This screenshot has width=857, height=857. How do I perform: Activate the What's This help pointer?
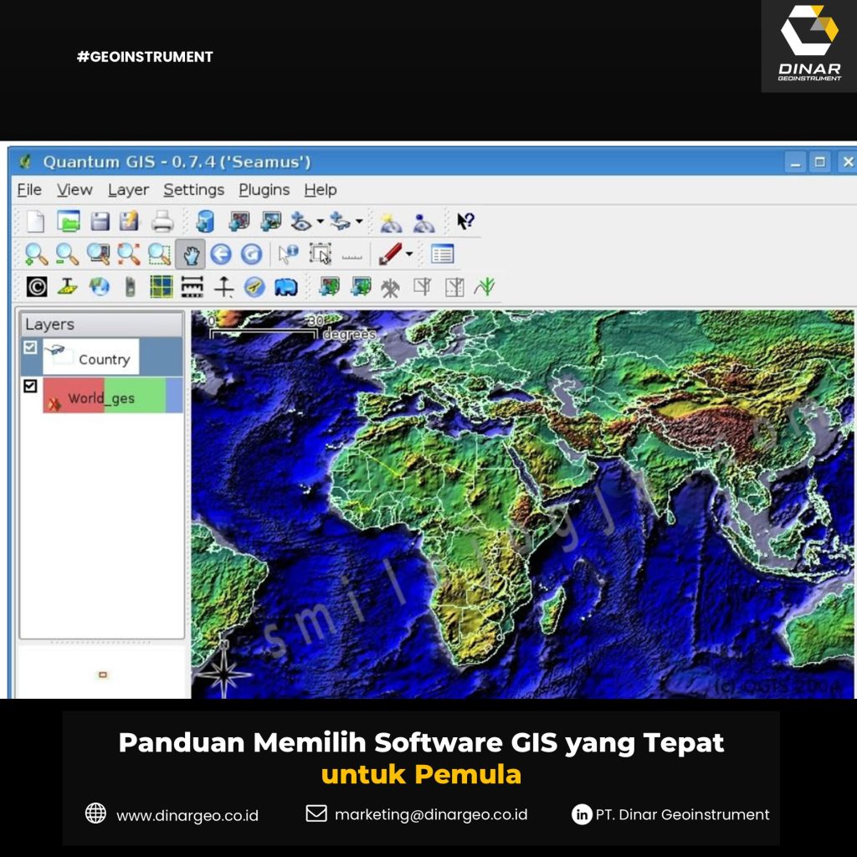pos(465,221)
